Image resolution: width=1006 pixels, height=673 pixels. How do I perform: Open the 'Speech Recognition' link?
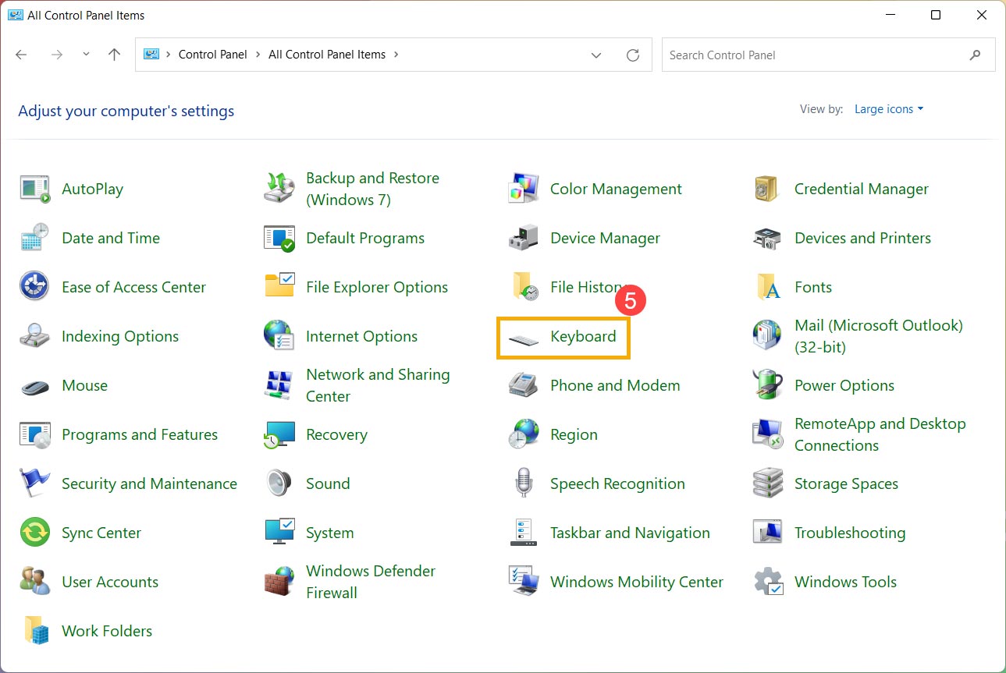point(617,483)
